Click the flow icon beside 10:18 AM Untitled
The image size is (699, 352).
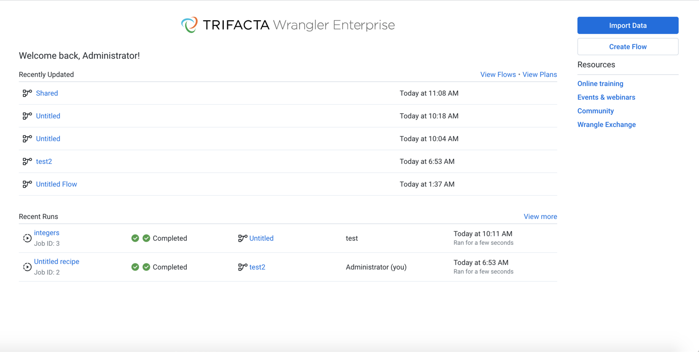click(27, 116)
